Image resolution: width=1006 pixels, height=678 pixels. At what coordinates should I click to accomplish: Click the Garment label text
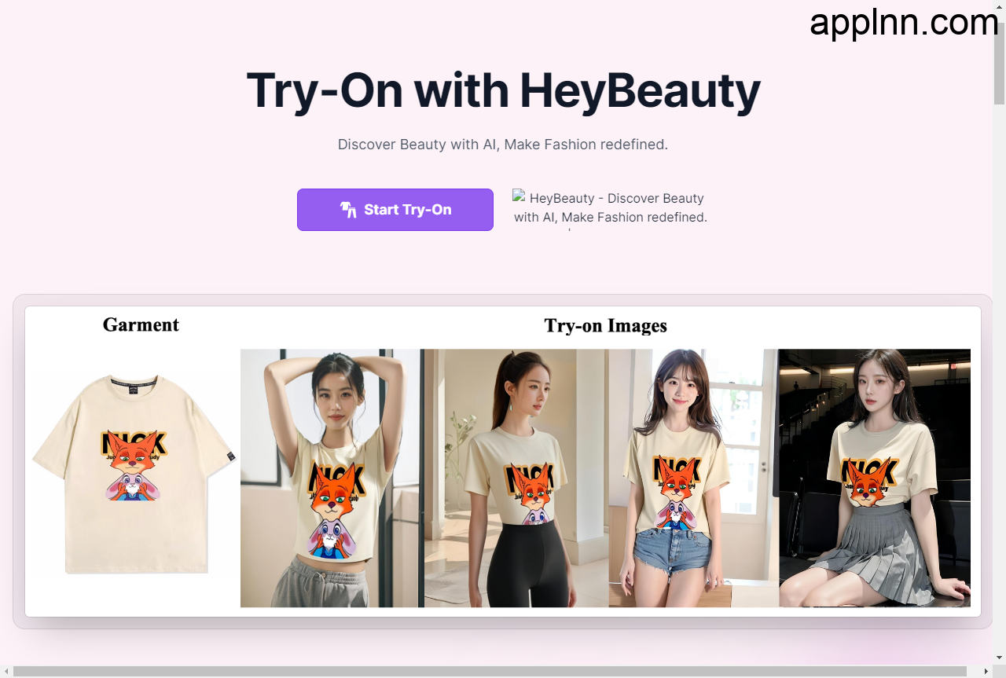click(141, 324)
